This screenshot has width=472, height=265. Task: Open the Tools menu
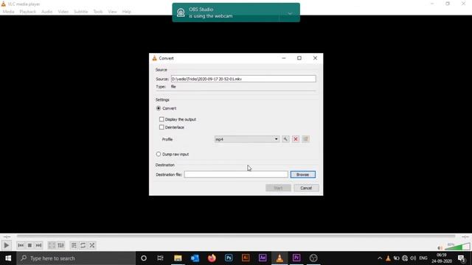click(98, 12)
